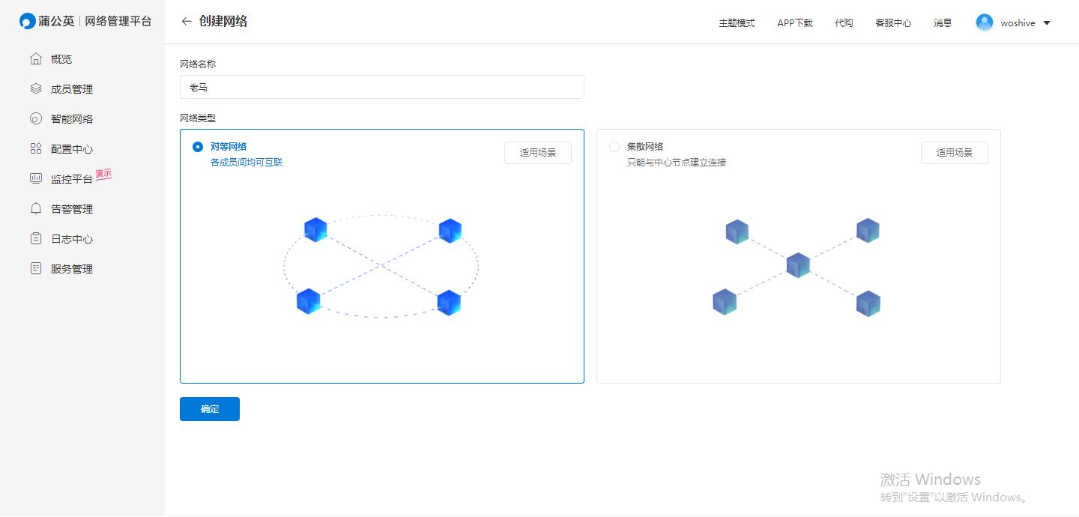Click the 成员管理 layers icon
Screen dimensions: 1079x517
[35, 89]
